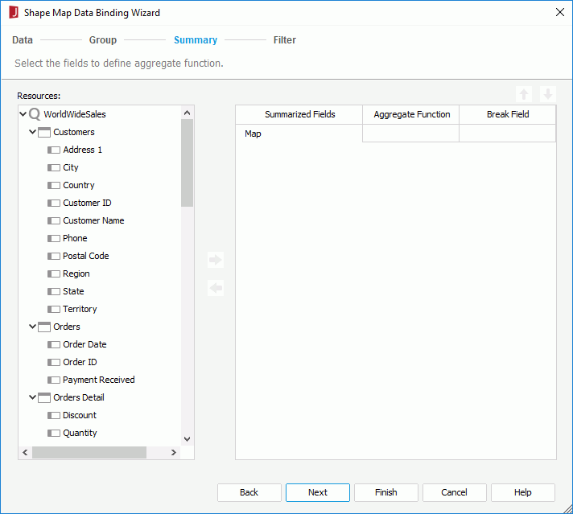Click the vertical scrollbar thumb in Resources
Screen dimensions: 573x514
click(x=187, y=163)
